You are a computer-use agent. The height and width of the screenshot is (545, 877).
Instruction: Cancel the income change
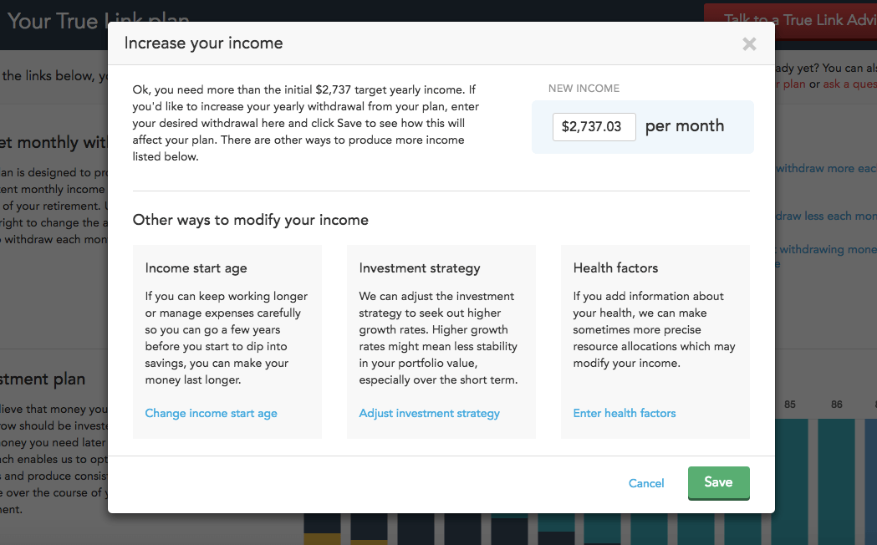pos(646,483)
